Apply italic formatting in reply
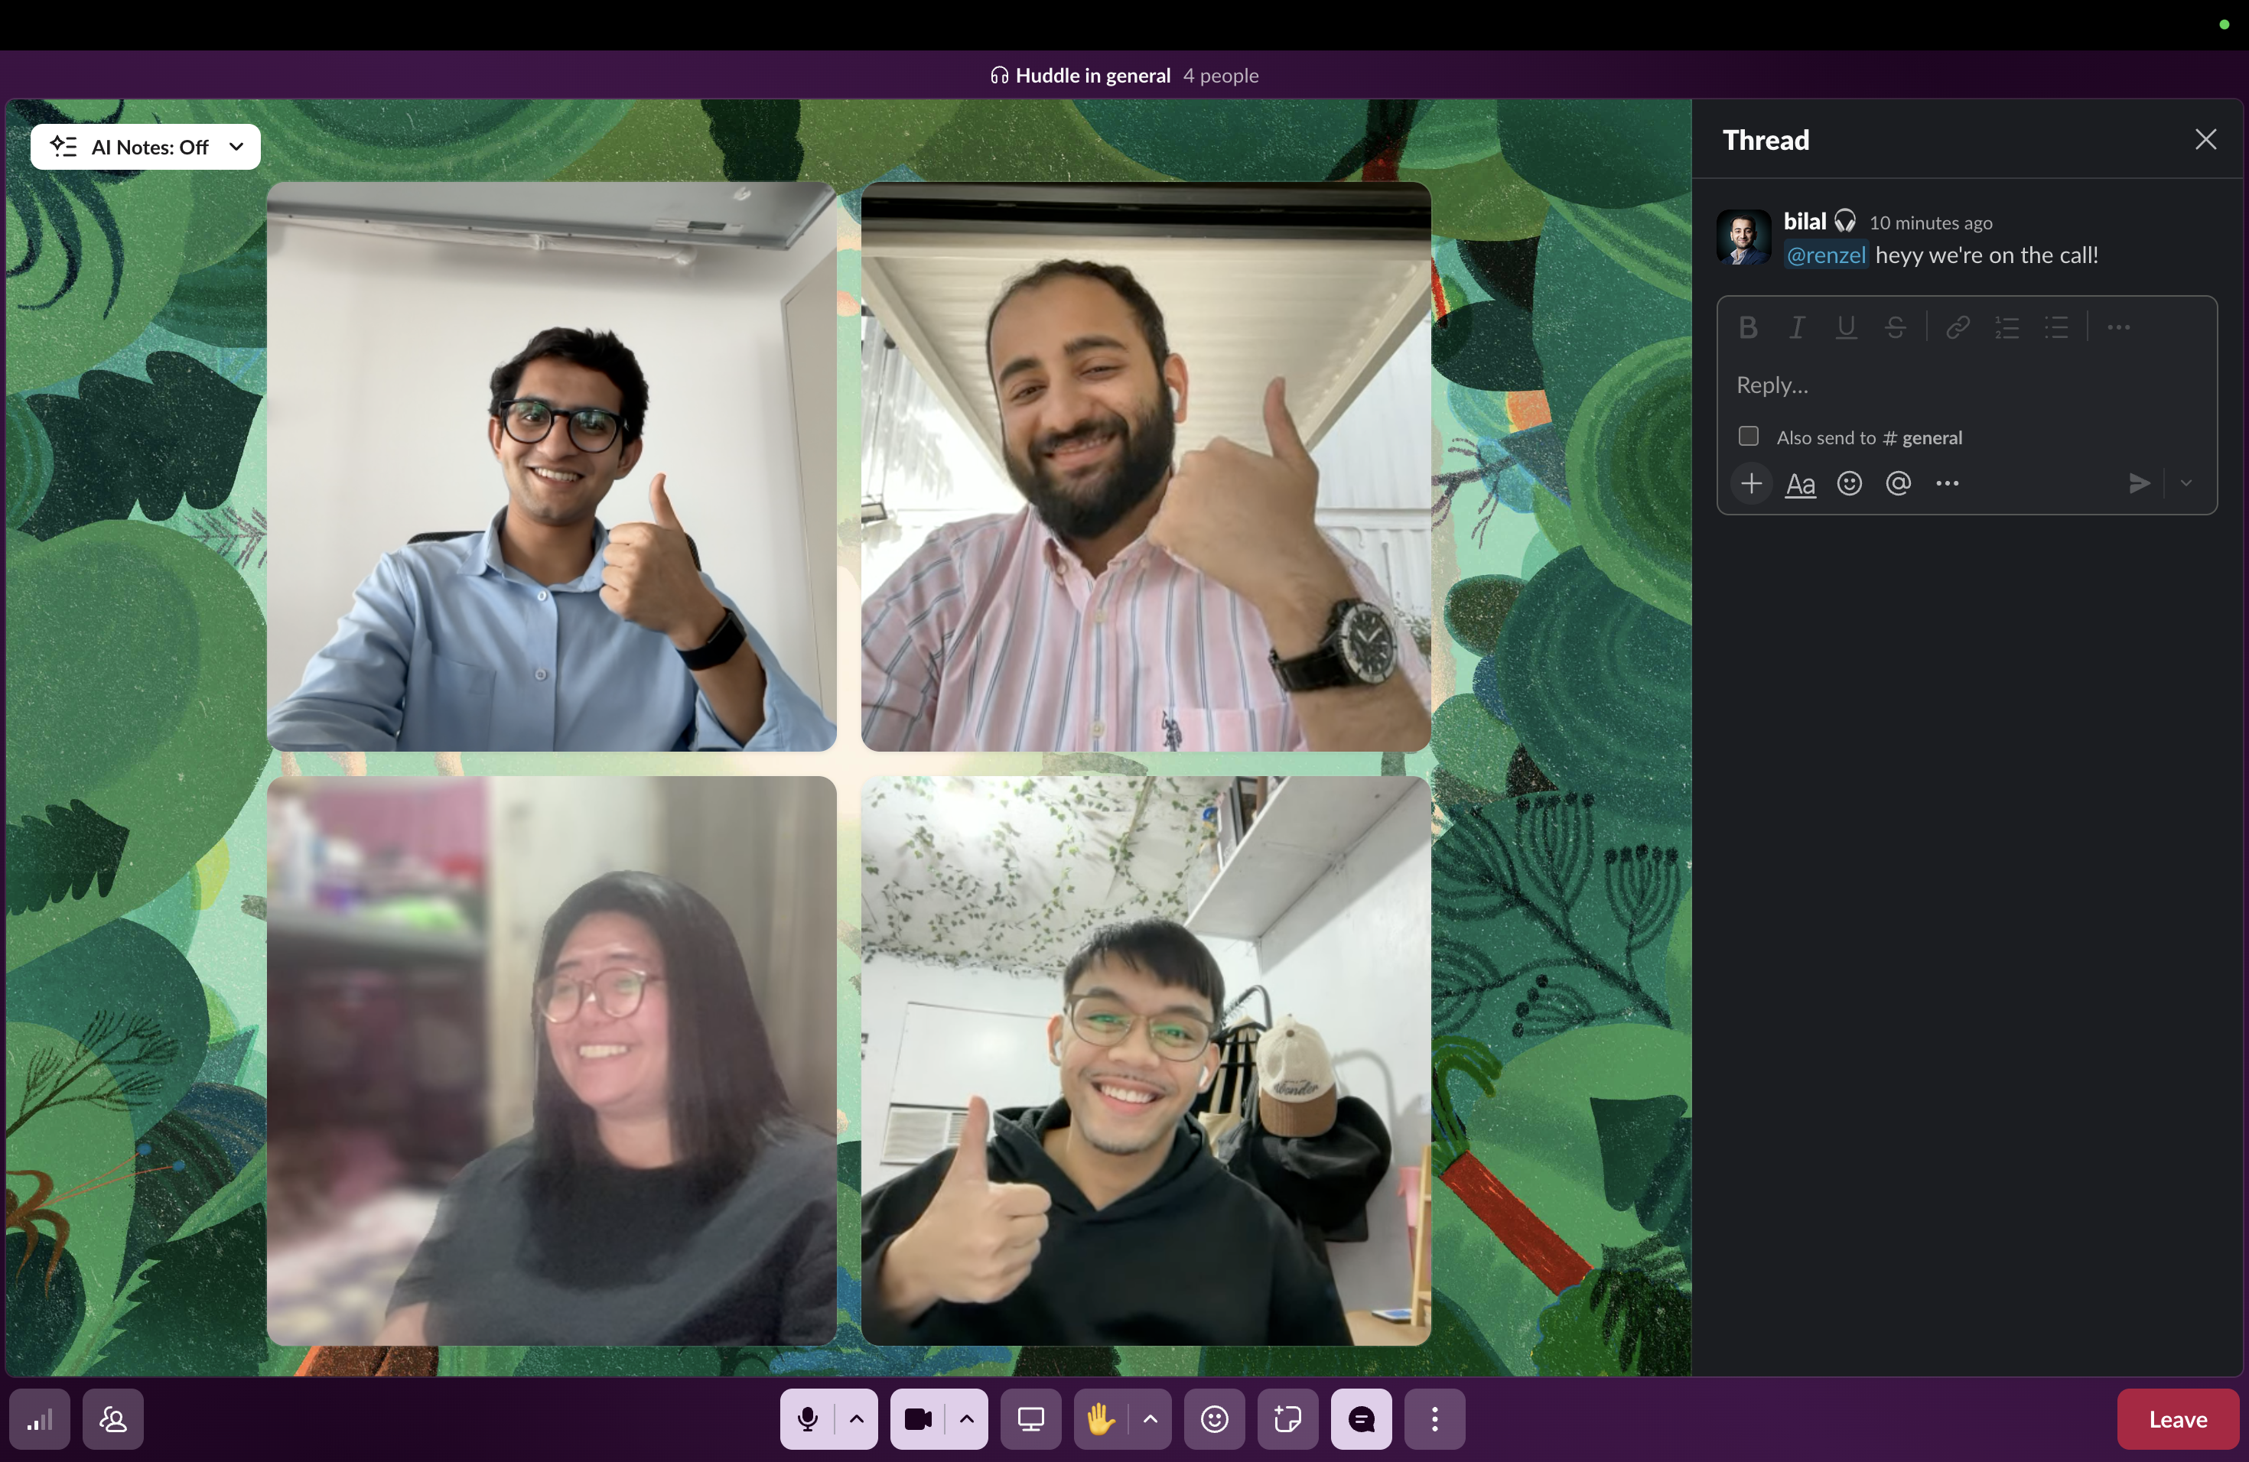Viewport: 2249px width, 1462px height. point(1796,328)
